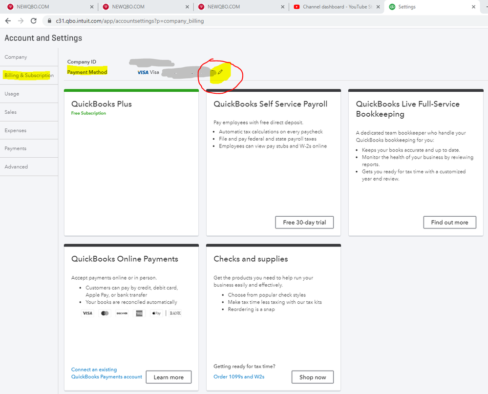Close the Settings browser tab

click(474, 7)
